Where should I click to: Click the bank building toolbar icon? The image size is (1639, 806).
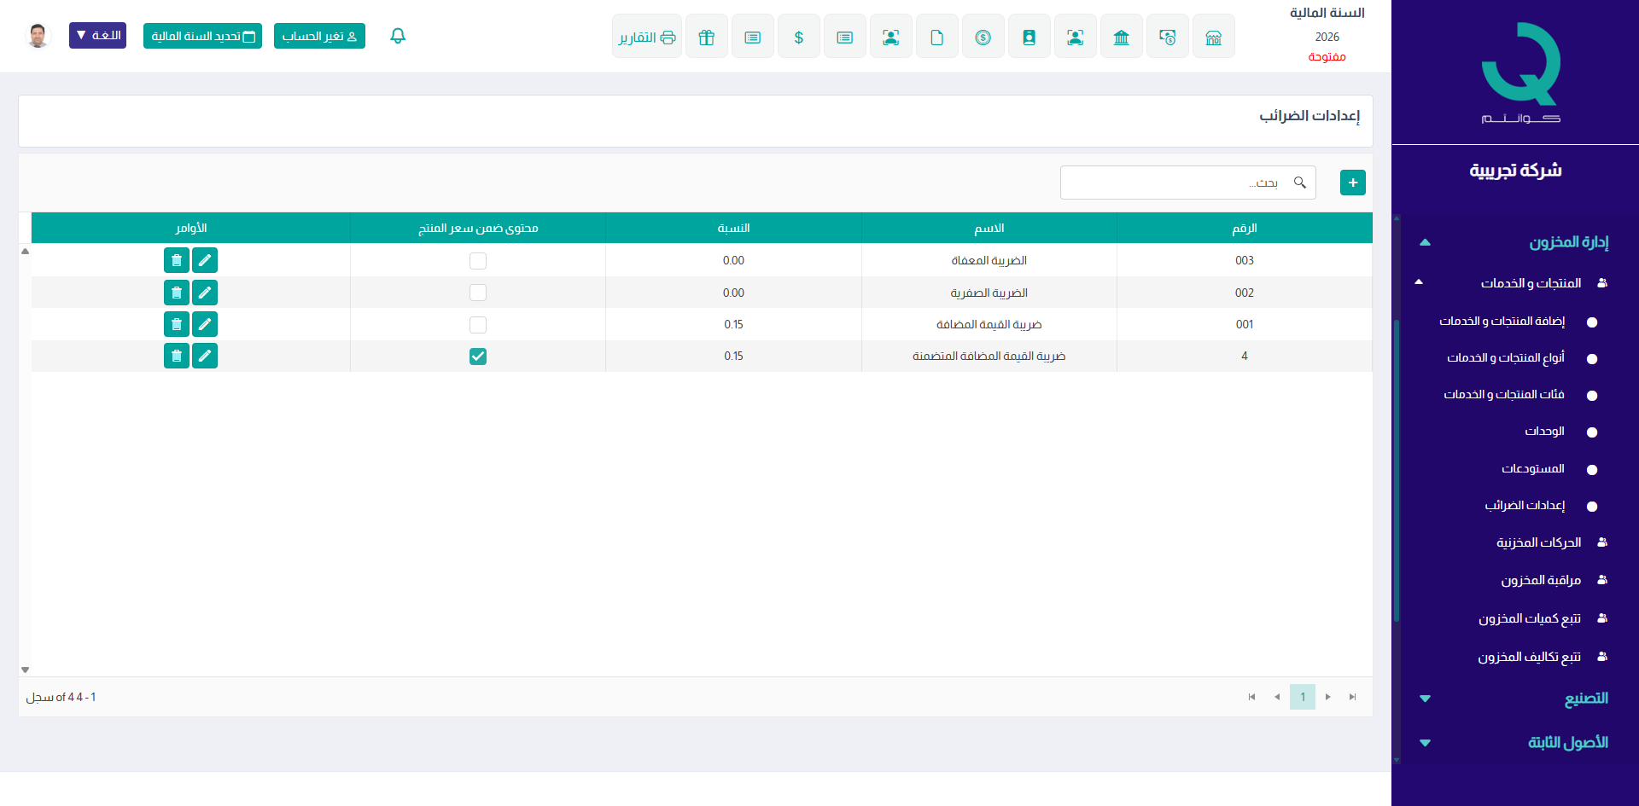tap(1121, 37)
